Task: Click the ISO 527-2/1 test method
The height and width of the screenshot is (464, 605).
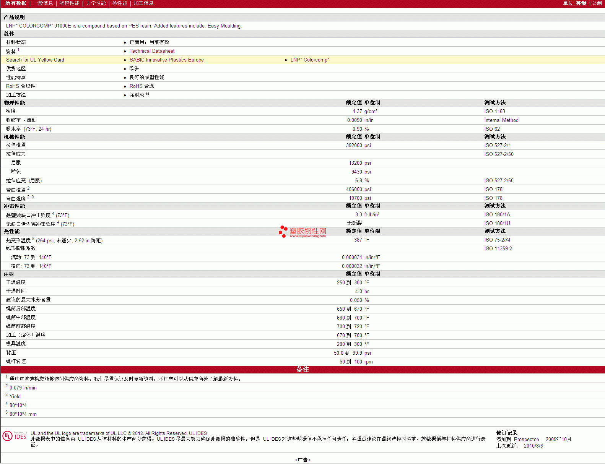Action: tap(498, 145)
